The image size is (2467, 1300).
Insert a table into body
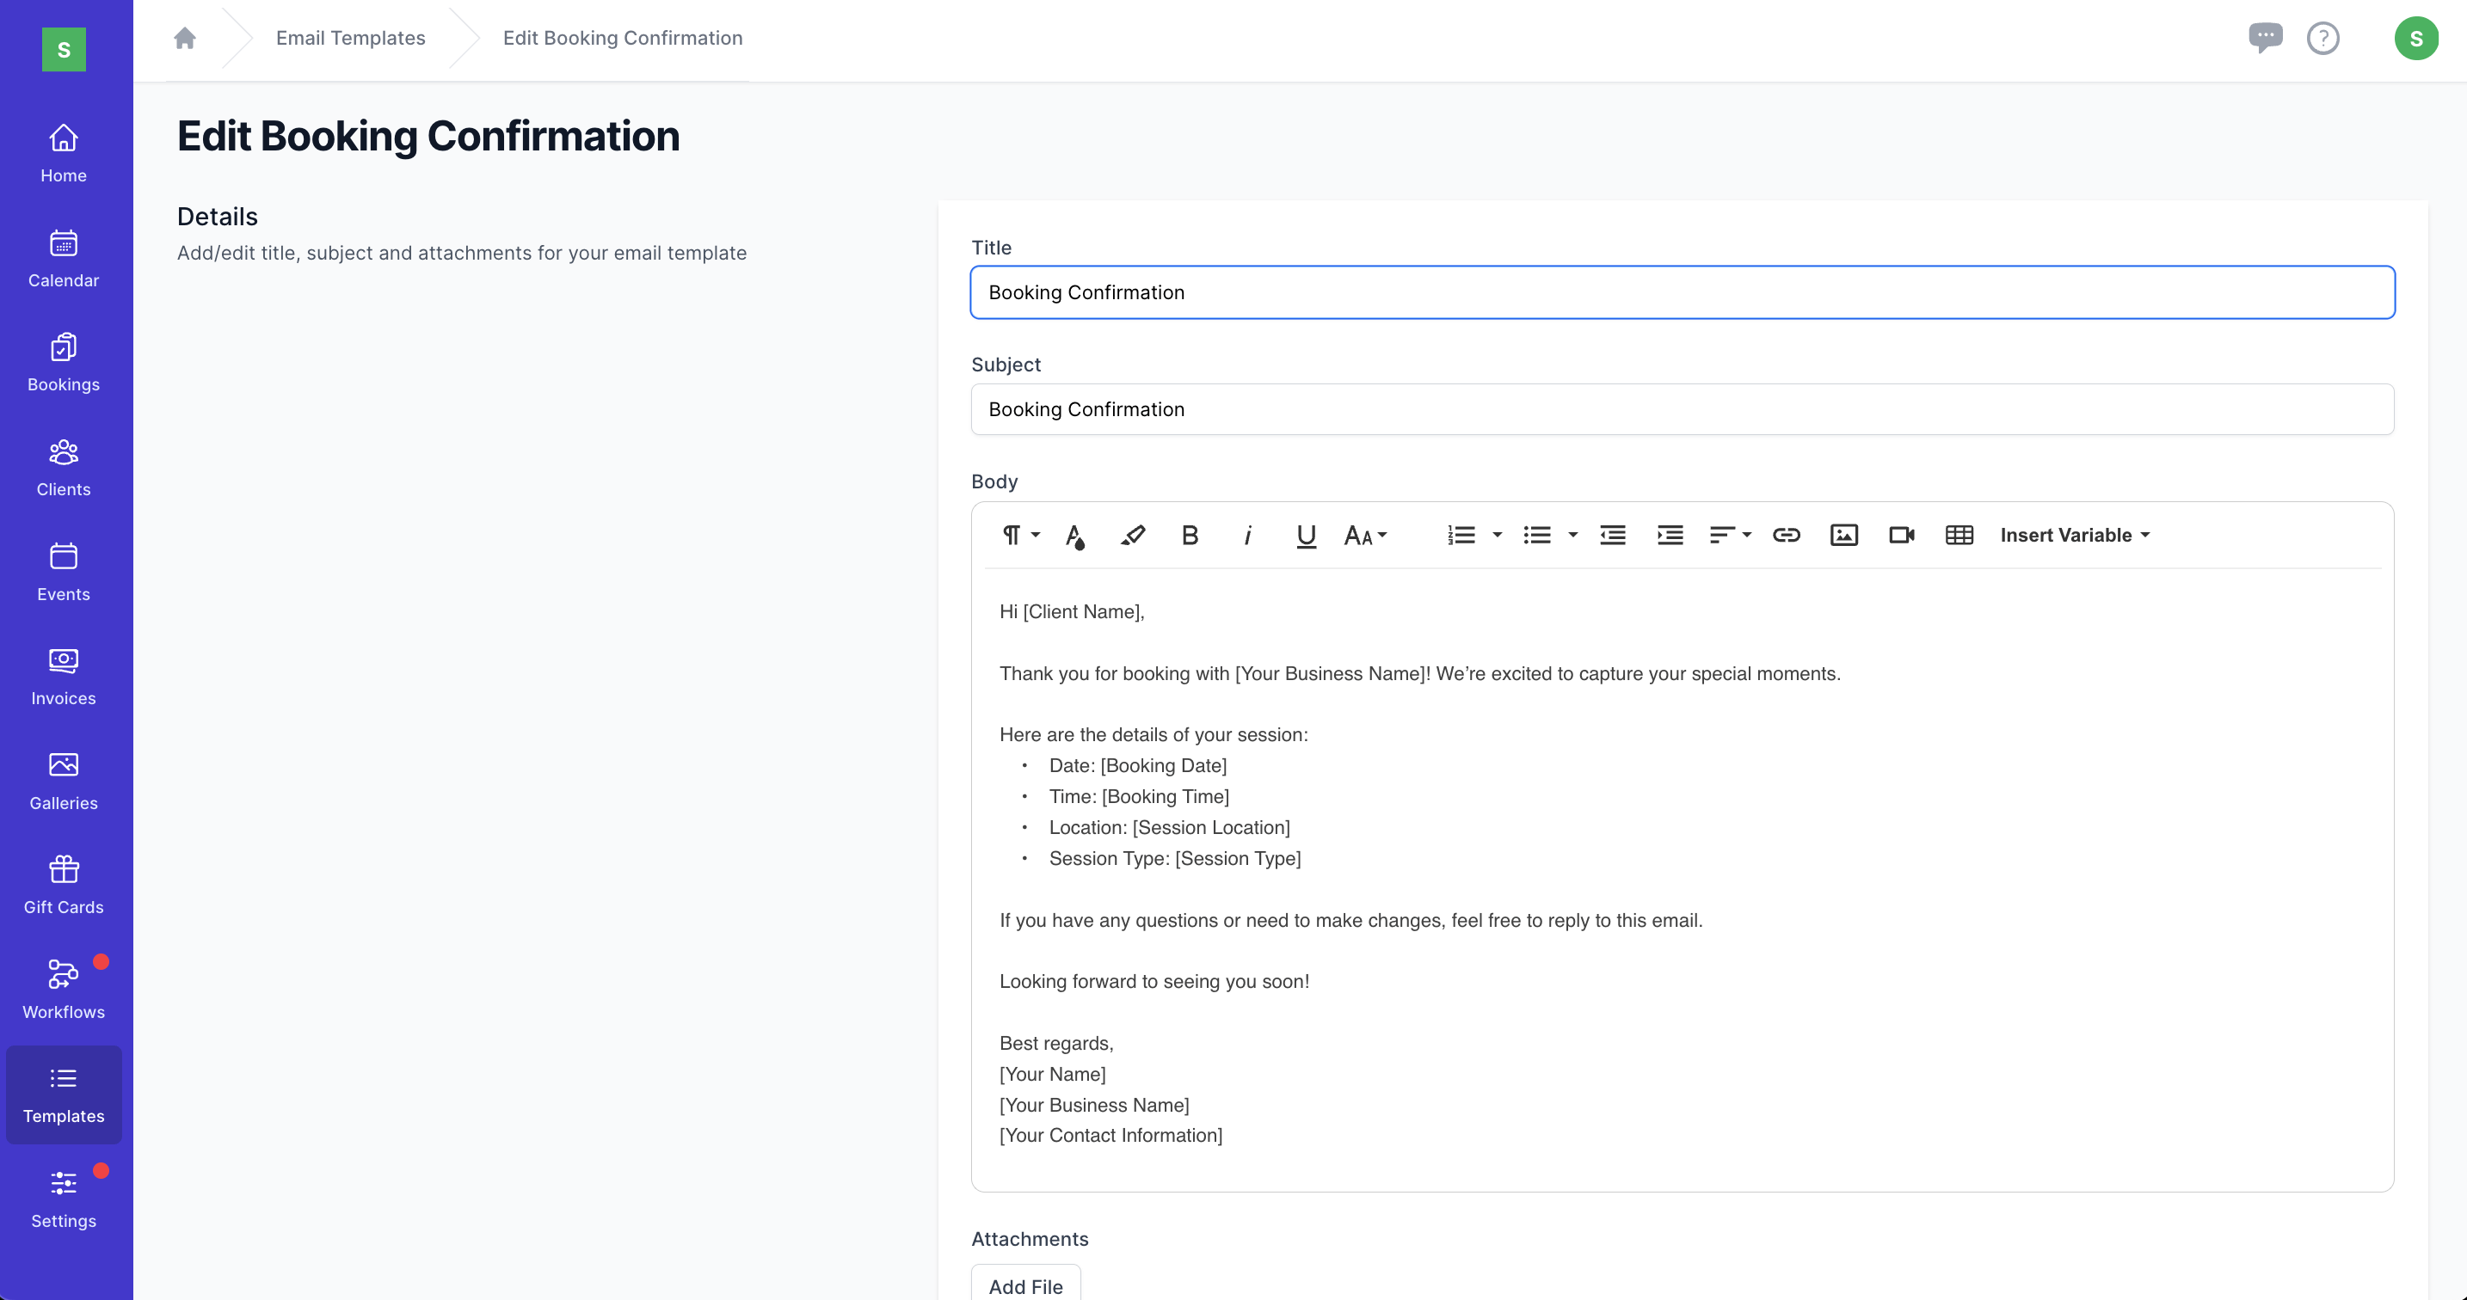click(x=1959, y=535)
